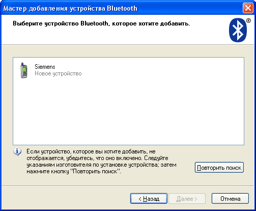256x211 pixels.
Task: Click the hint paragraph starting 'Если устройство'
Action: [101, 162]
